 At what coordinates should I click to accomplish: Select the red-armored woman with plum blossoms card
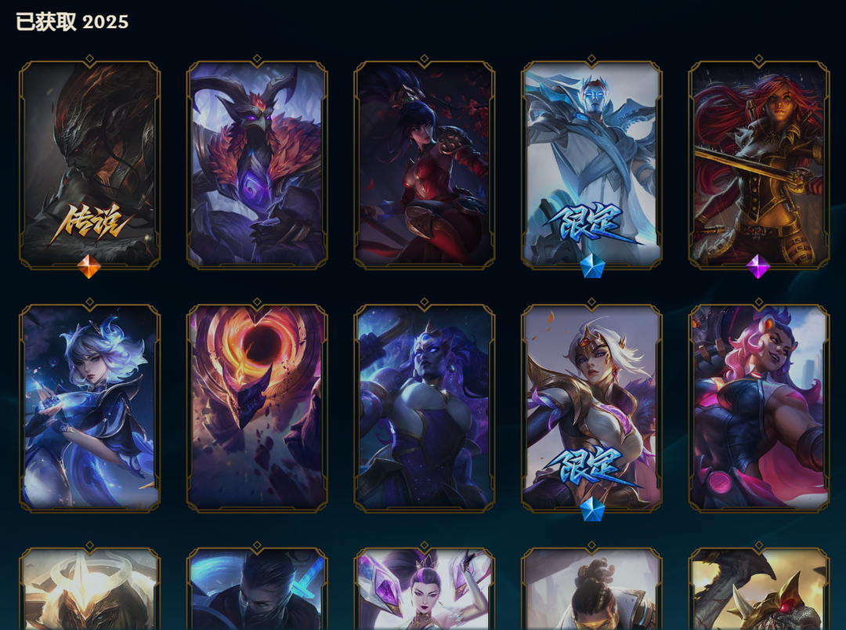click(x=424, y=165)
